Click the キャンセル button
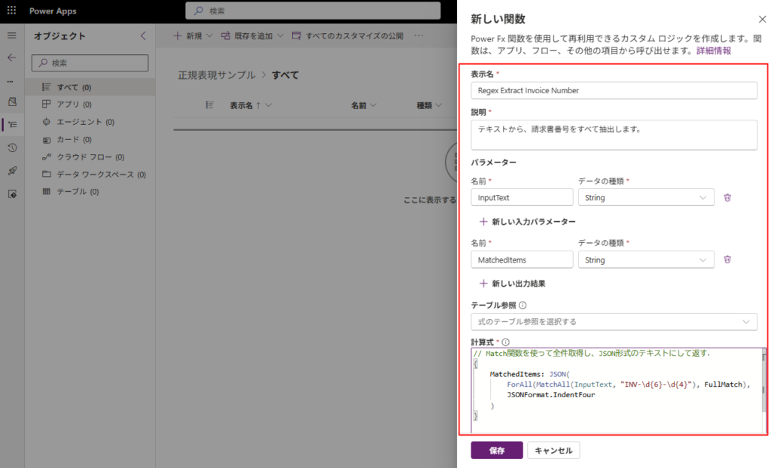771x468 pixels. pyautogui.click(x=553, y=451)
